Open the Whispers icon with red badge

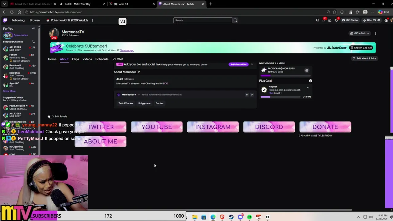[x=336, y=20]
